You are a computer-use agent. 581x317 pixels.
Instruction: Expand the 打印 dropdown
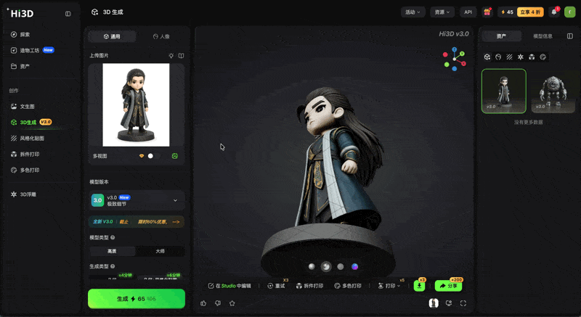coord(389,286)
